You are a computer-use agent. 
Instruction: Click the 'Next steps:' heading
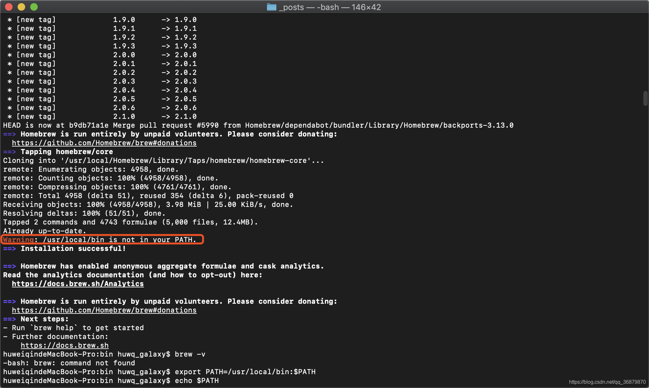[44, 319]
